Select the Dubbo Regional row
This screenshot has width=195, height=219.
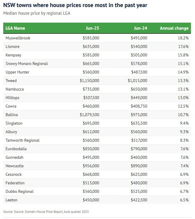pos(20,191)
